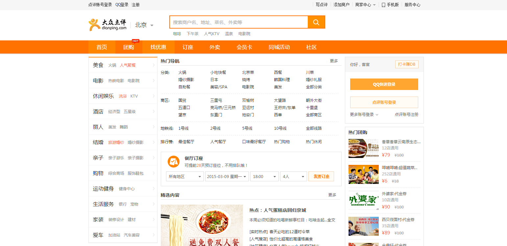507x246 pixels.
Task: Click the 下午茶 search suggestion
Action: click(192, 34)
